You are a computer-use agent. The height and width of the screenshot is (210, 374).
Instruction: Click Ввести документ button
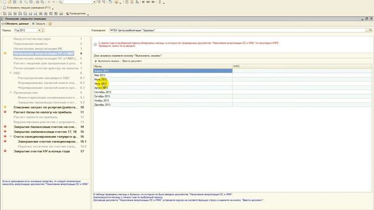[132, 61]
